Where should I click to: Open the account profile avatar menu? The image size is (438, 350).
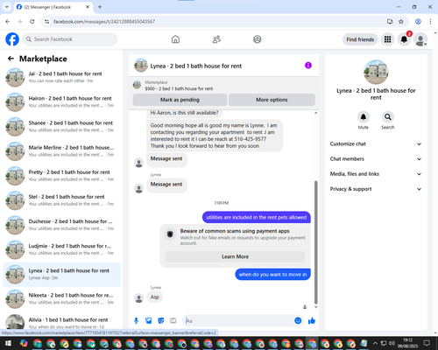point(420,39)
